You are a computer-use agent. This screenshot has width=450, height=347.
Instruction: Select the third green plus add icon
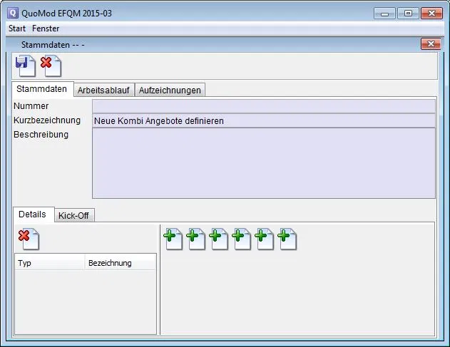(219, 239)
